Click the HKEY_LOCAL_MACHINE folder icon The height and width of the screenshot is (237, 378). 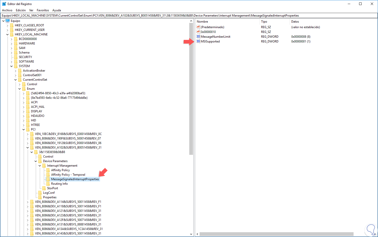[x=12, y=34]
